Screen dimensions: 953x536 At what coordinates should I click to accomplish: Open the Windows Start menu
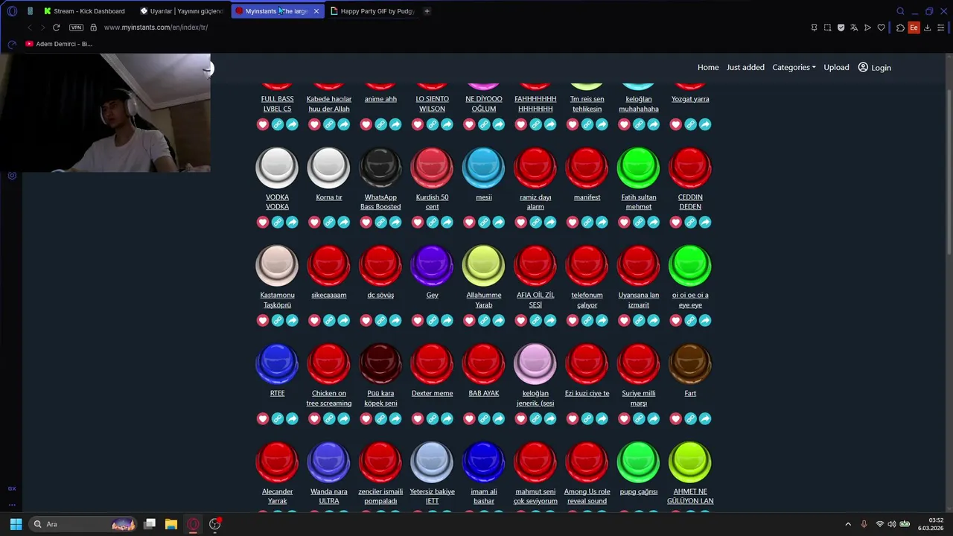click(x=16, y=524)
